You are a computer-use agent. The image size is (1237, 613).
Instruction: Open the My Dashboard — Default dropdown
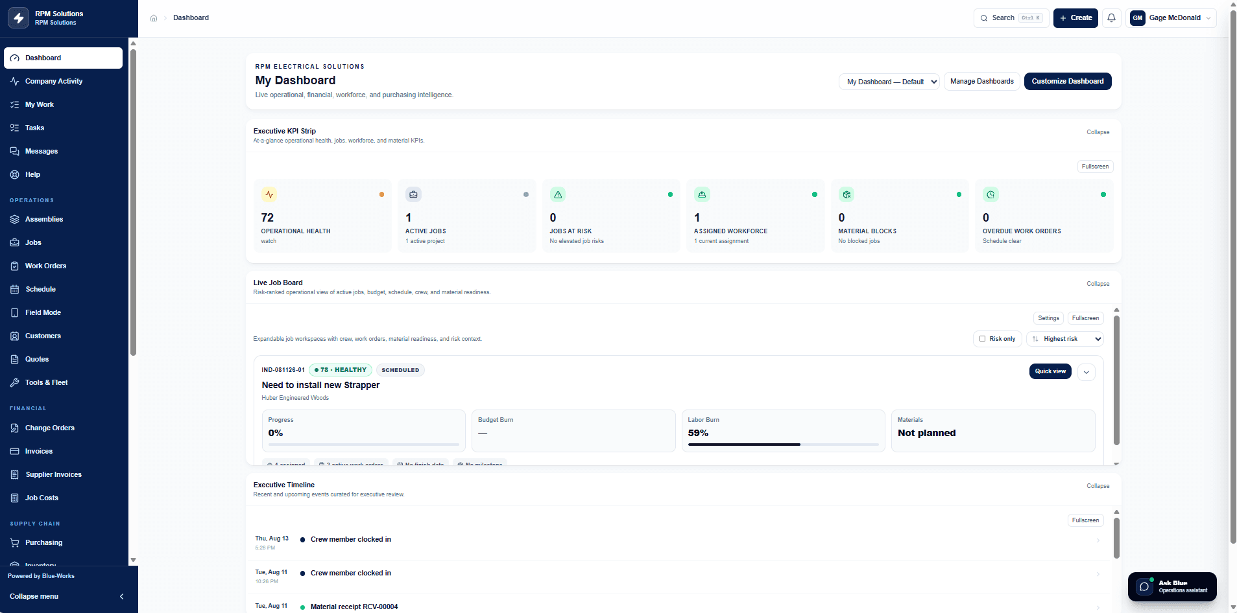(889, 82)
